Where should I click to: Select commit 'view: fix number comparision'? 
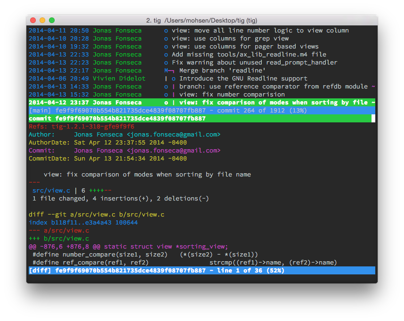[202, 94]
